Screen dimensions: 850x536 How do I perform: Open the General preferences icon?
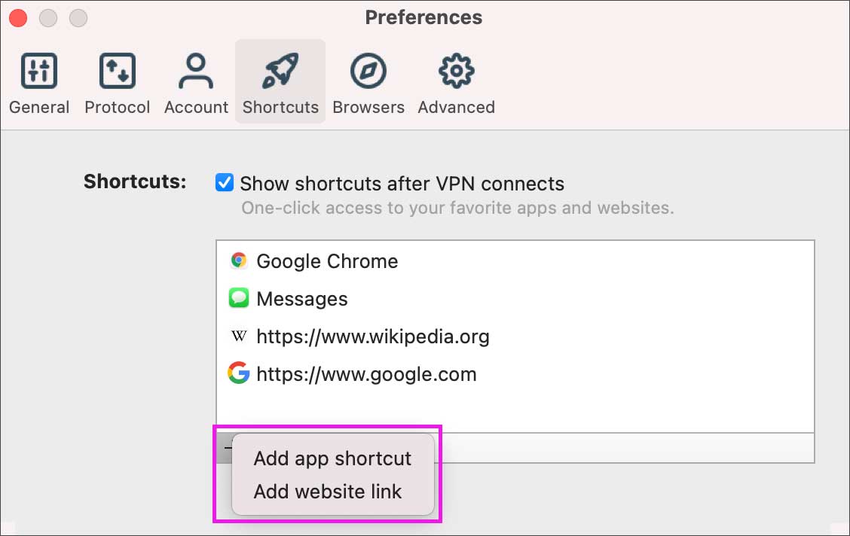point(39,71)
